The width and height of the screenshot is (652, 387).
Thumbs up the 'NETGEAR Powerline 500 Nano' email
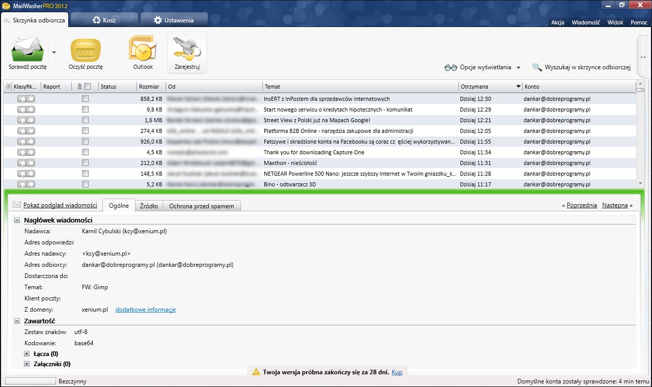click(x=31, y=174)
